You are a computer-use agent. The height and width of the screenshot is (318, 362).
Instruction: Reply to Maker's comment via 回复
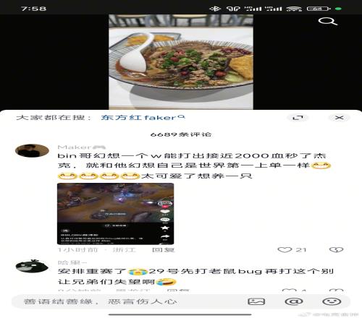point(163,250)
